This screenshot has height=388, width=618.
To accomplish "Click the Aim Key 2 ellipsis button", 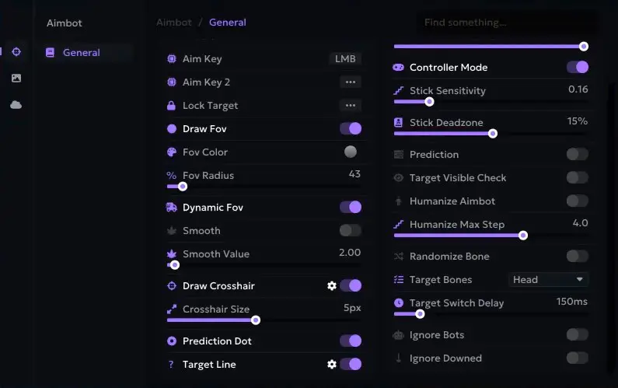I will point(351,82).
